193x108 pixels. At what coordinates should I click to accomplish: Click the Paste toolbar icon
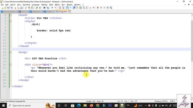32,8
